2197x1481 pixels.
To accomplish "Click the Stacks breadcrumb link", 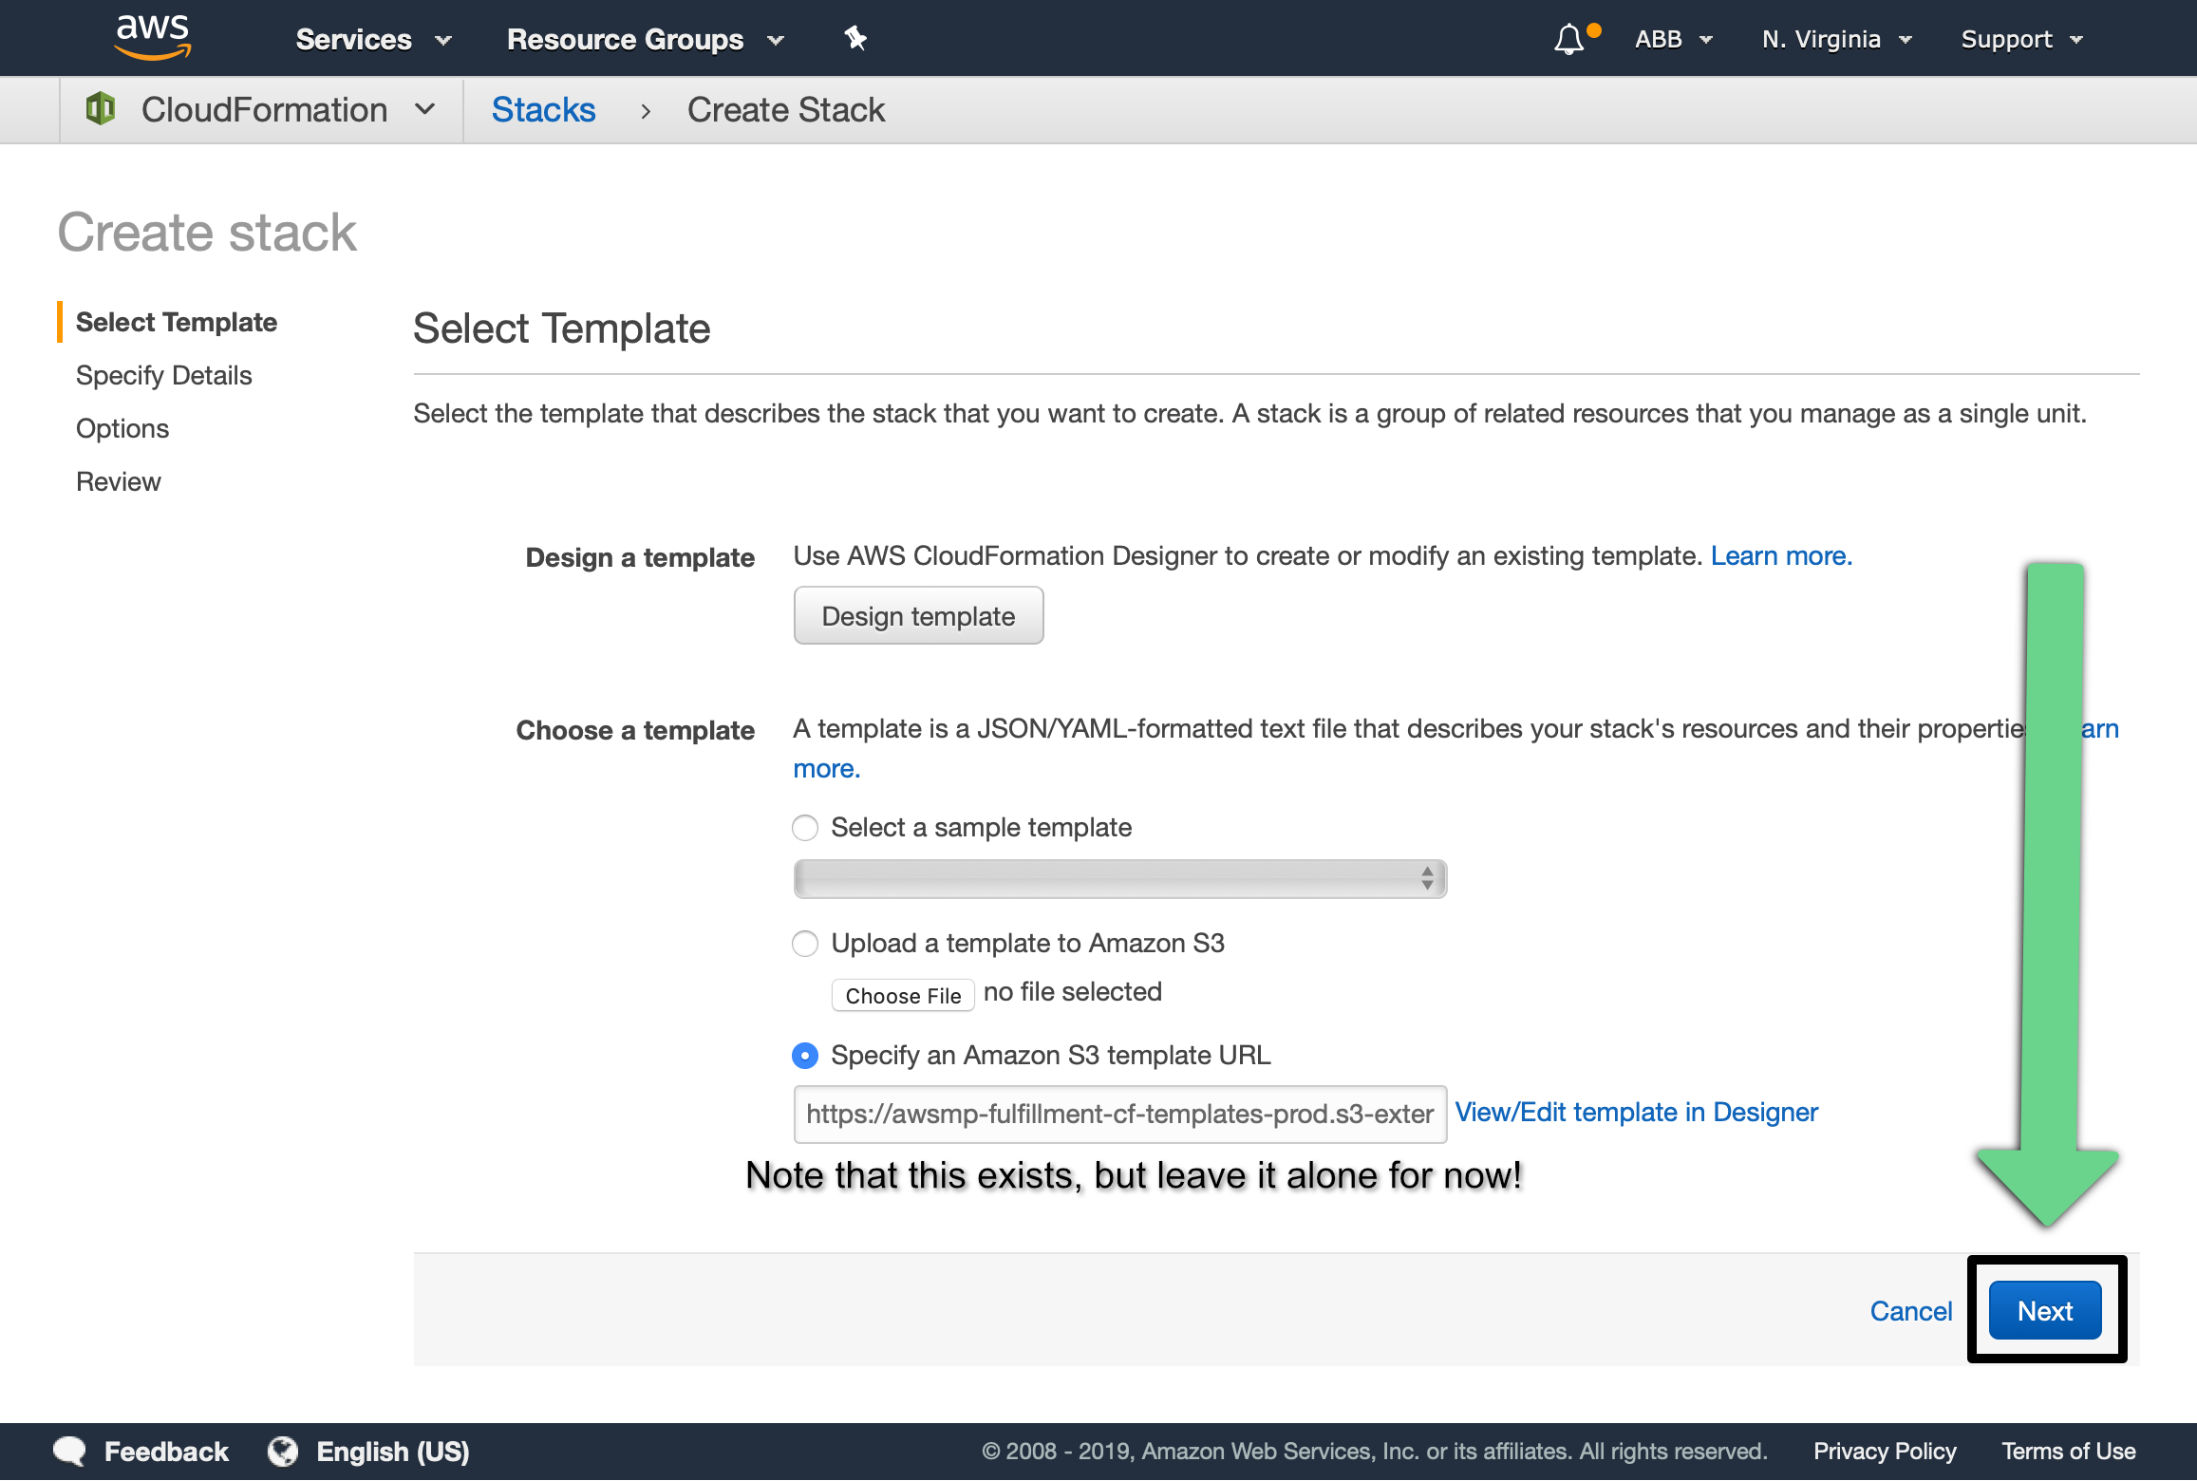I will [x=544, y=110].
